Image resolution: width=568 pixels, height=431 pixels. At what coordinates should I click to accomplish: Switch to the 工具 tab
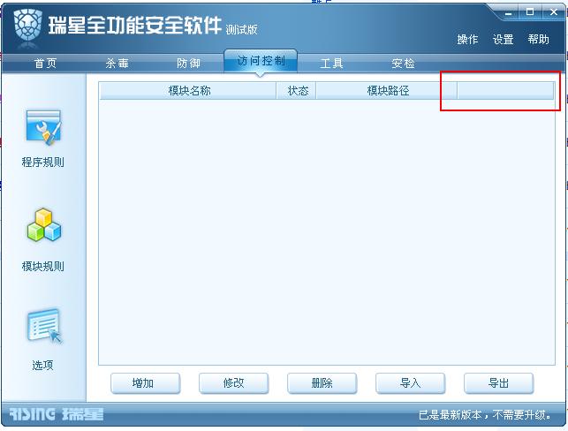pyautogui.click(x=331, y=64)
